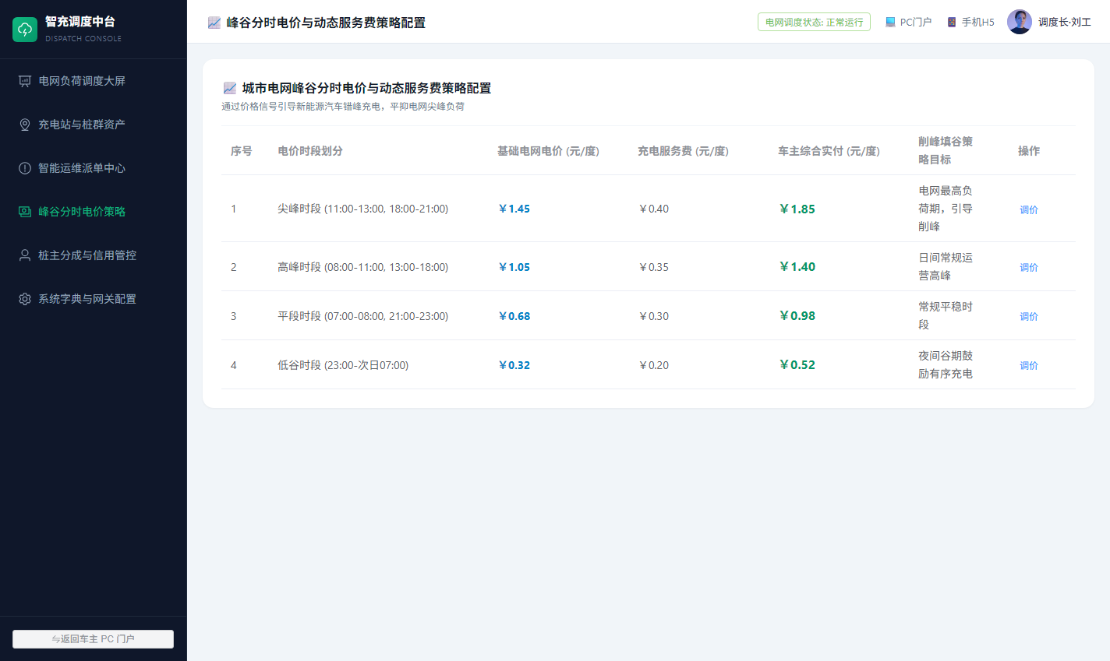Click the chart icon beside card title

click(x=229, y=88)
